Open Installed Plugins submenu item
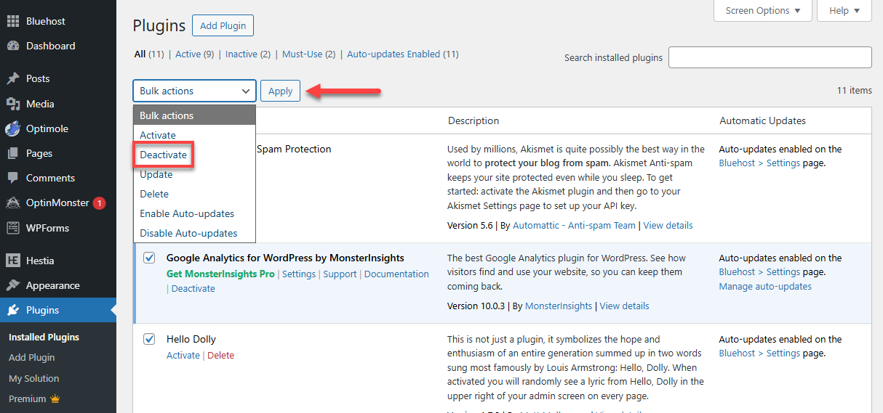883x413 pixels. coord(44,337)
